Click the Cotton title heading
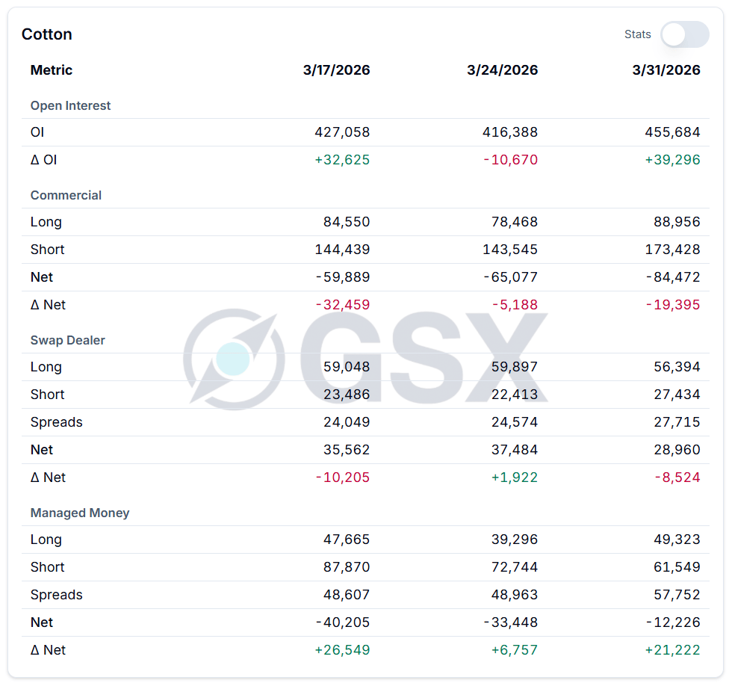Image resolution: width=729 pixels, height=686 pixels. (x=47, y=34)
